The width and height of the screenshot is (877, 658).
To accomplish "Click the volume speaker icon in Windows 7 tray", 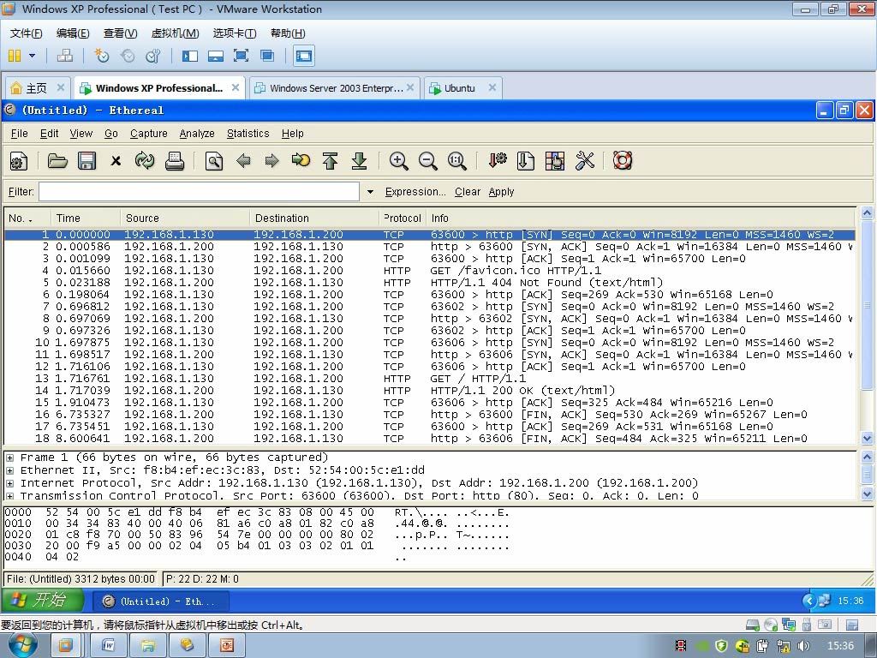I will 803,646.
